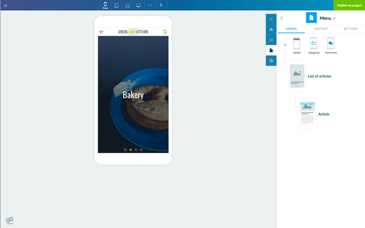This screenshot has width=365, height=228.
Task: Select the Header design element
Action: [297, 44]
